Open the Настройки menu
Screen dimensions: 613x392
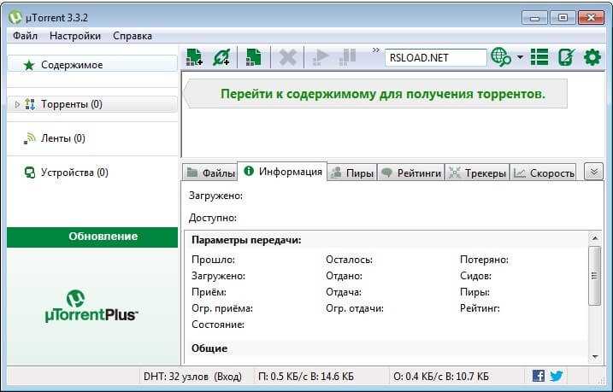pos(75,36)
